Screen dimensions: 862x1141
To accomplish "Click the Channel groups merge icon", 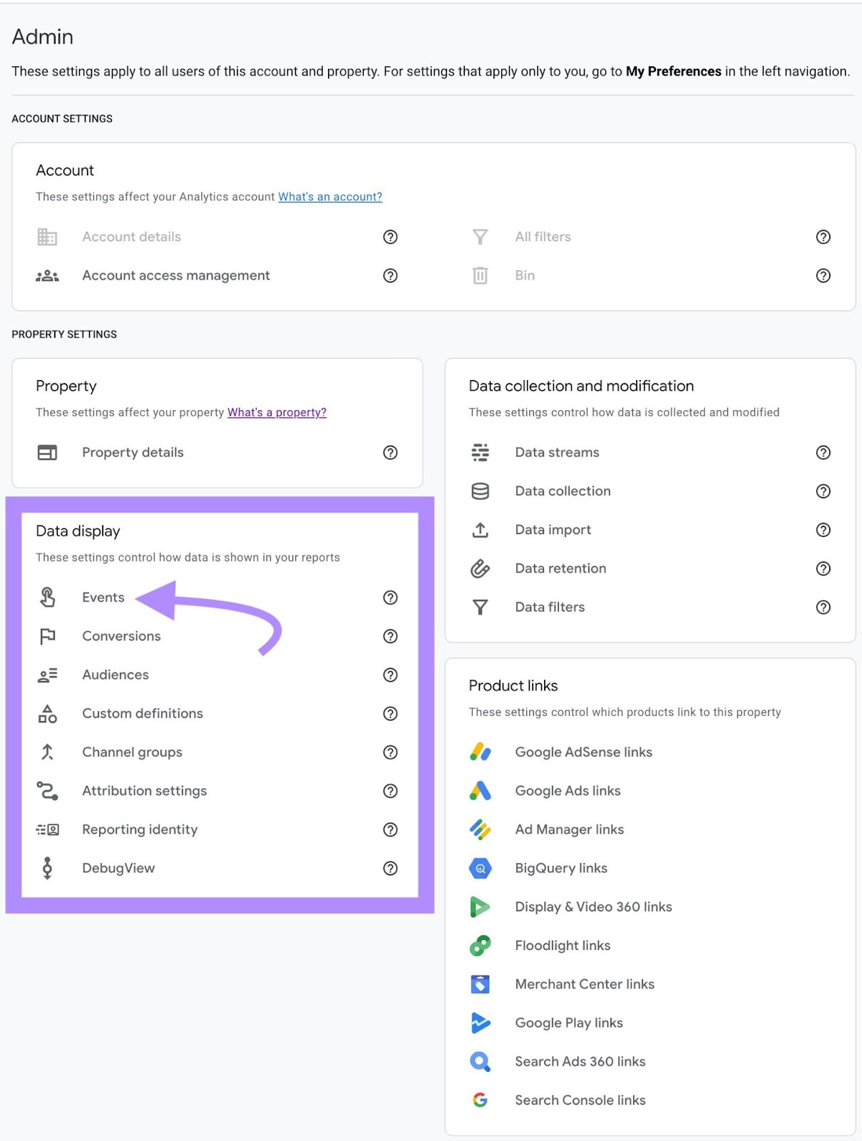I will pos(47,752).
